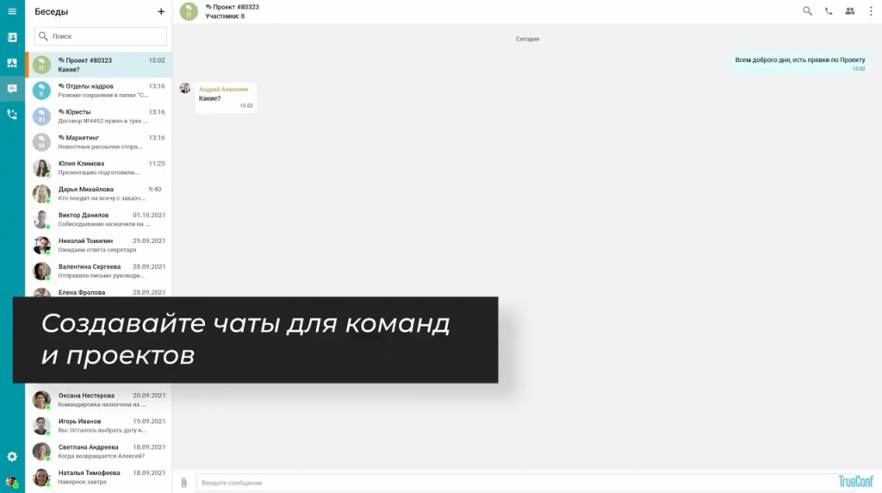Click Проект #80323 header avatar
Screen dimensions: 882x493
click(189, 11)
